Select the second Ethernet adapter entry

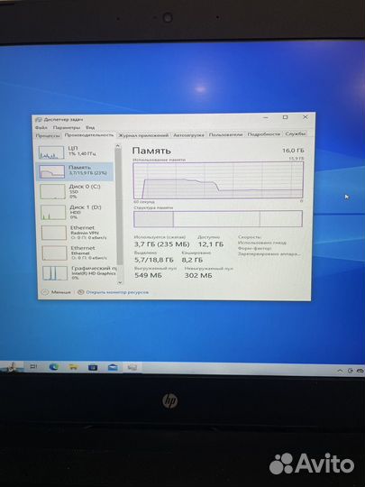tap(77, 253)
